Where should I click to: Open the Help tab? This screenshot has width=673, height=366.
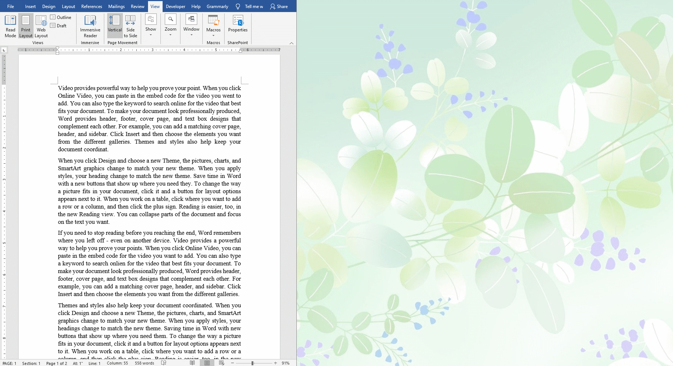(196, 6)
